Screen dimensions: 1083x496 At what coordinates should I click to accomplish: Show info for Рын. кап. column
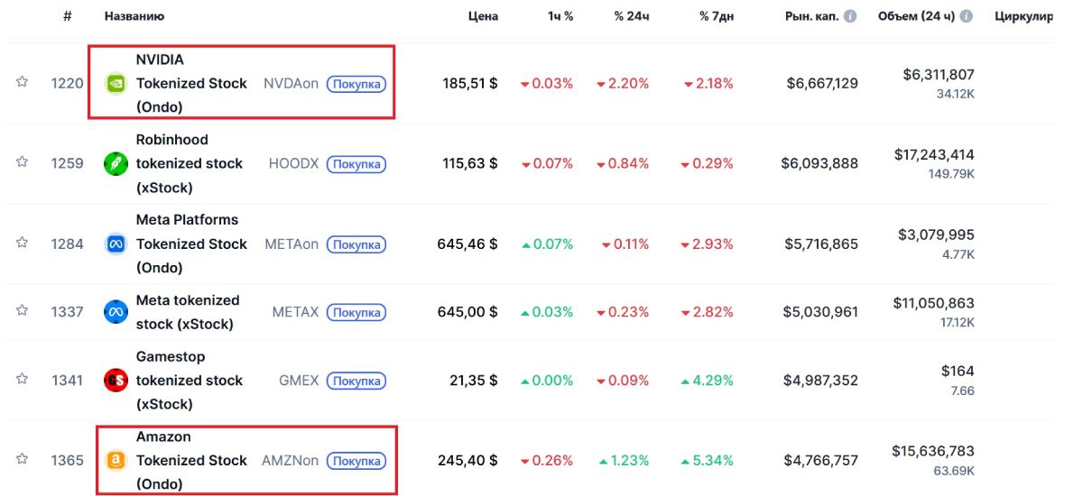point(850,16)
